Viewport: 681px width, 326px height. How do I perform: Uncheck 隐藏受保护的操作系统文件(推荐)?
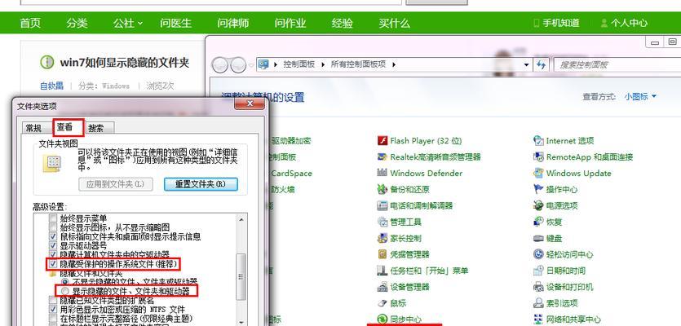pos(53,263)
